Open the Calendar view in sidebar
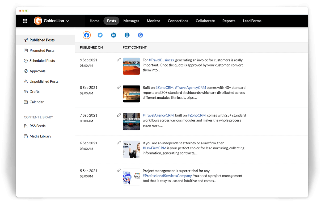Screen dimensions: 321x202 [36, 102]
